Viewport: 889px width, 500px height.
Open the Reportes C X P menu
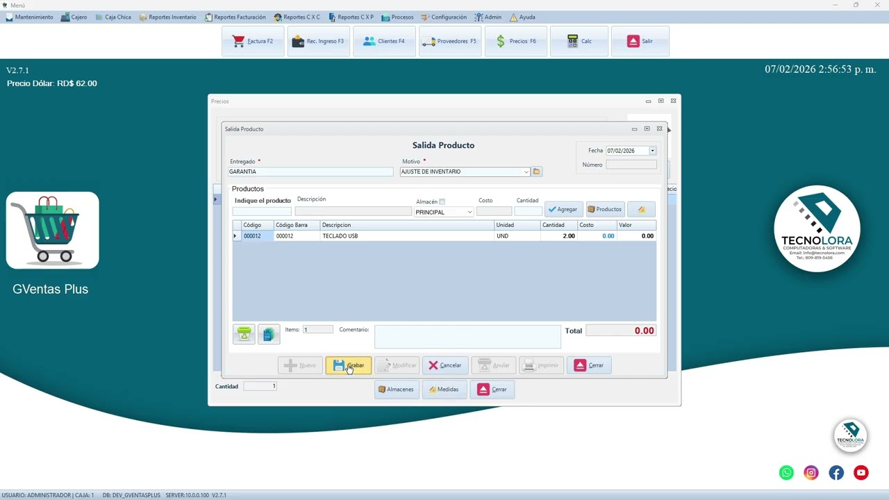(351, 17)
